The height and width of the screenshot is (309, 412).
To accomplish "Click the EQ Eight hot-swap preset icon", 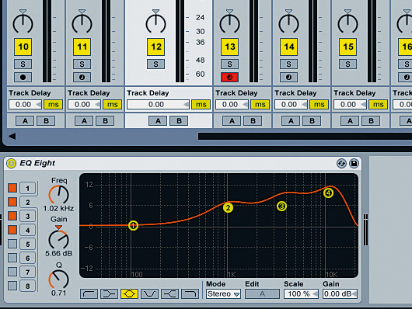I will [x=341, y=164].
